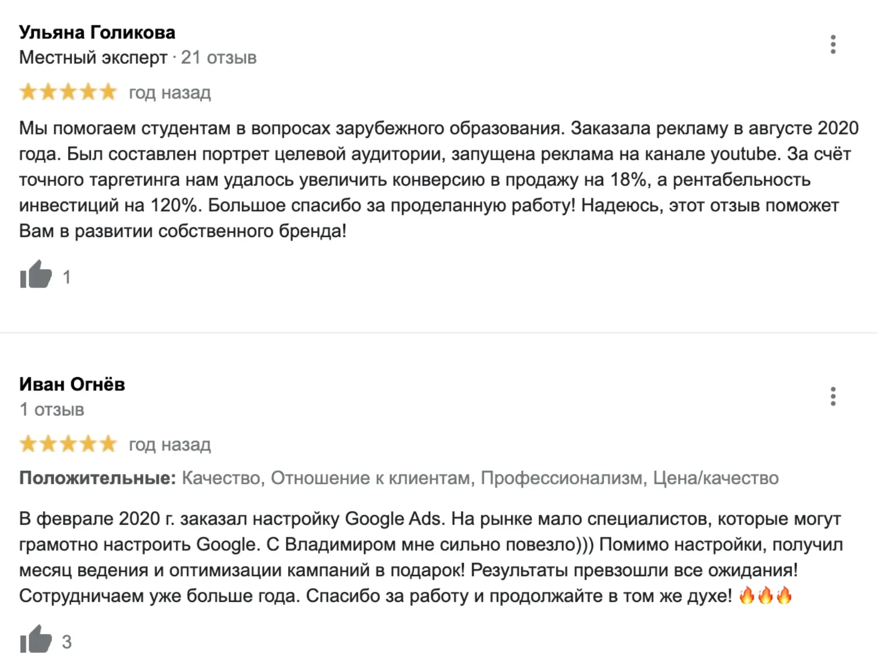877x671 pixels.
Task: Click the "Профессионализм" positive tag
Action: [x=563, y=478]
